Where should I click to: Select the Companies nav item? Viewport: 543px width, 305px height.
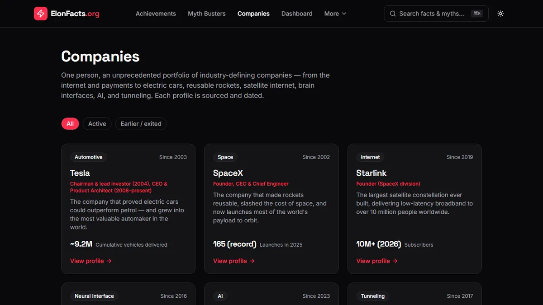point(253,14)
